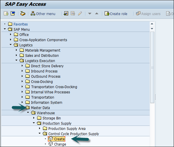The width and height of the screenshot is (174, 147).
Task: Expand the Materials Management folder
Action: (x=17, y=50)
